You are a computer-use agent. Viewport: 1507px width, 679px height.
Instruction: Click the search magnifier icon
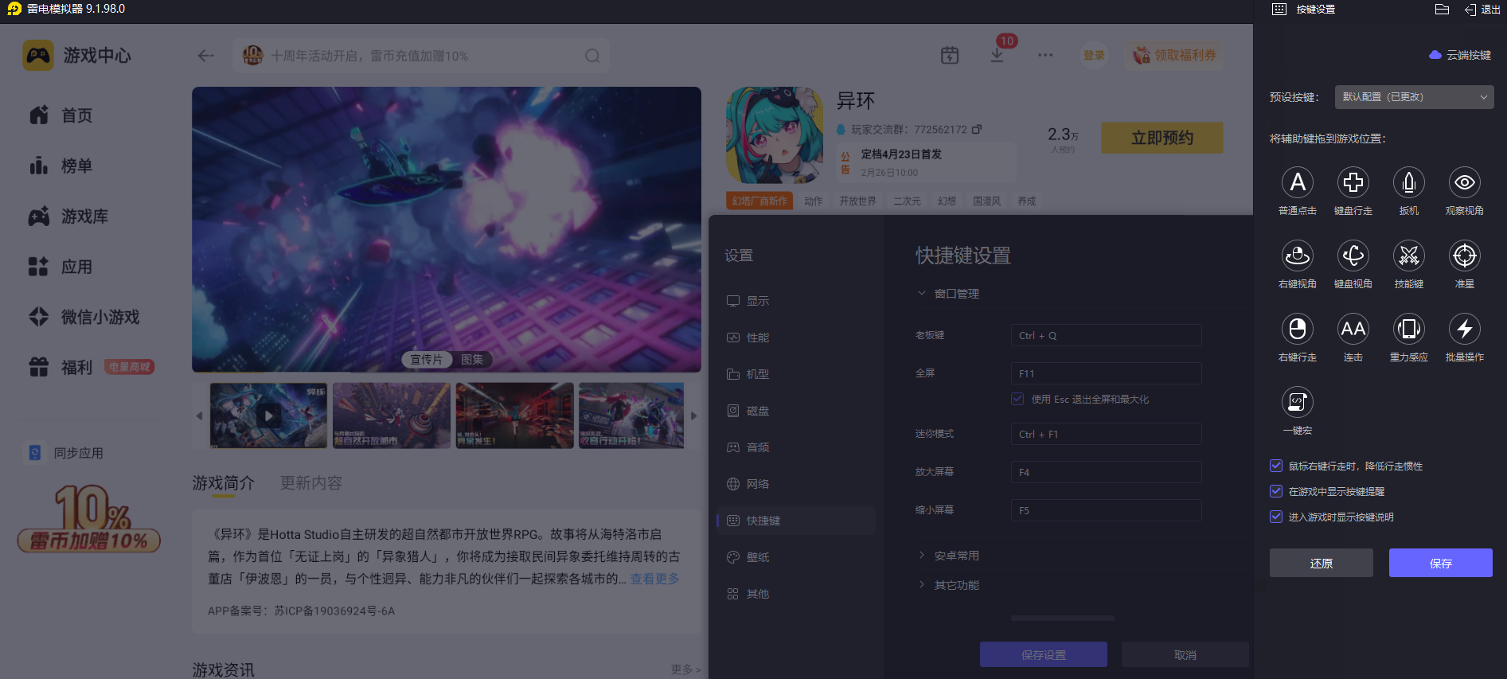(x=592, y=56)
